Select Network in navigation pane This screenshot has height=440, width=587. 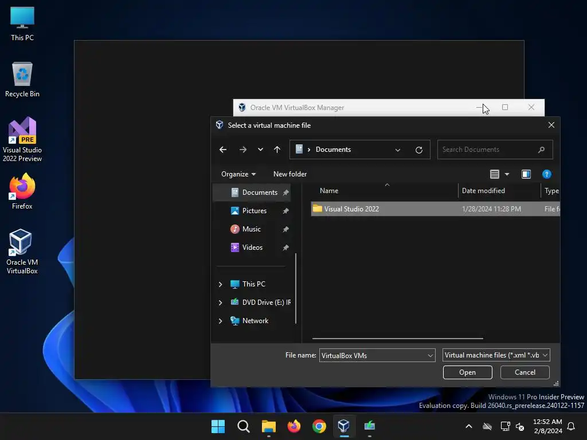tap(255, 321)
